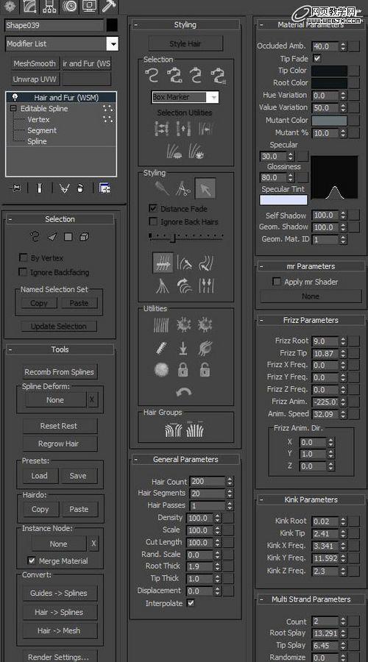Collapse the Styling rollout

click(x=136, y=25)
